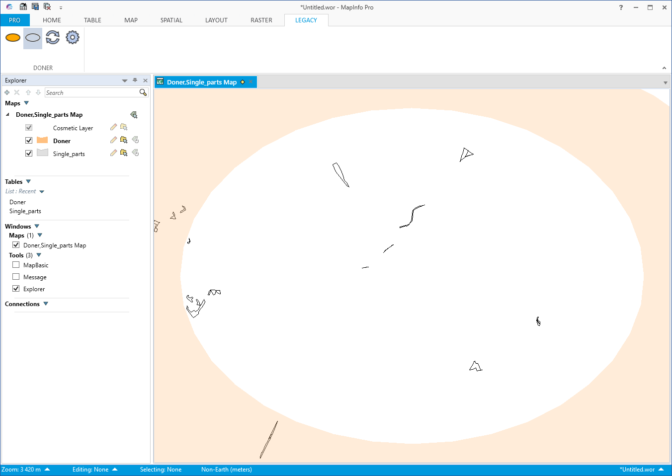672x476 pixels.
Task: Toggle editable pencil for Single_parts layer
Action: click(x=113, y=153)
